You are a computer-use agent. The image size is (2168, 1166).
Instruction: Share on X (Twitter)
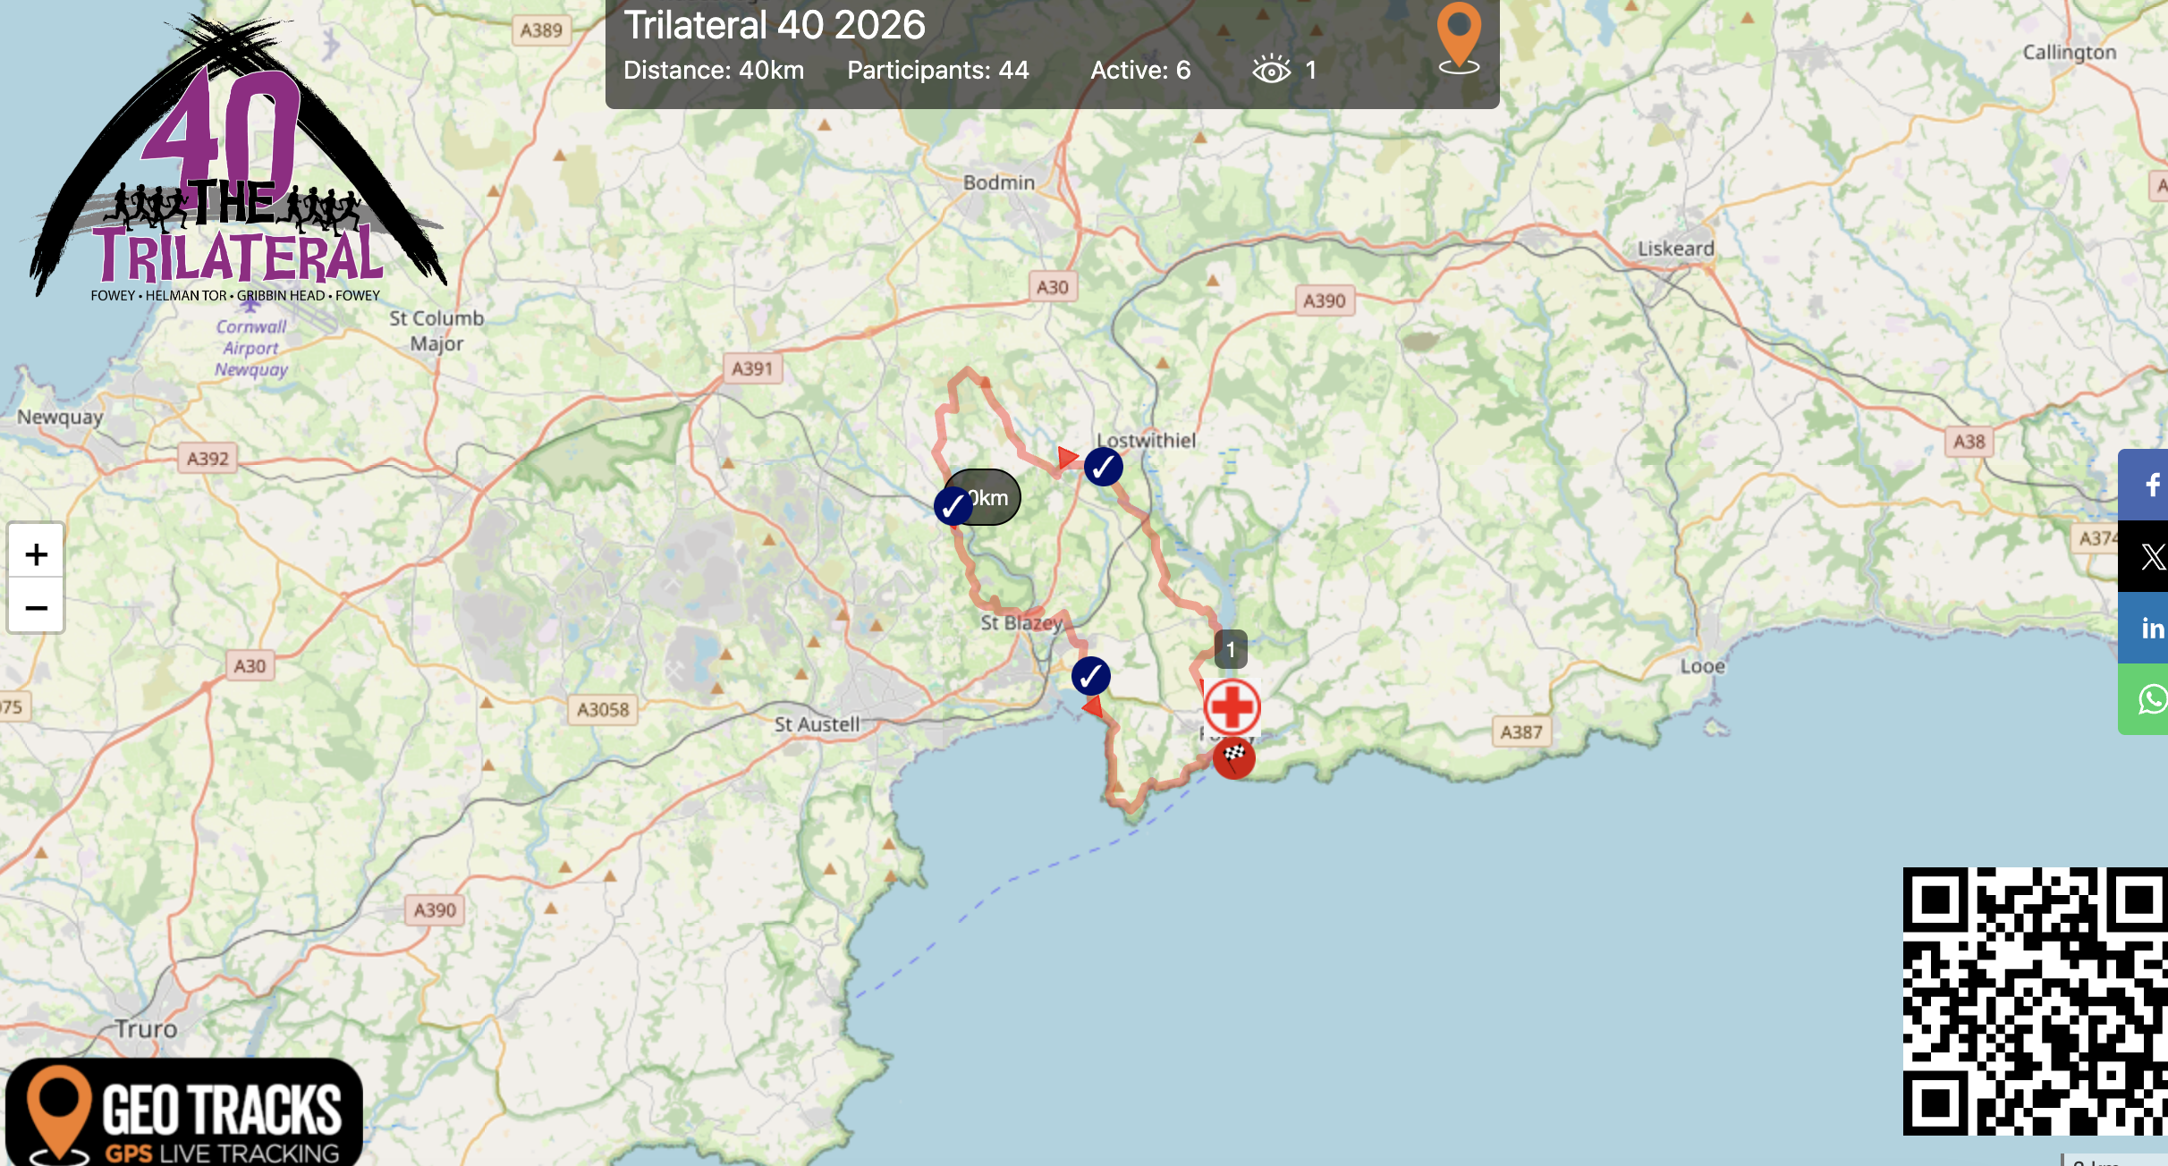click(2150, 557)
